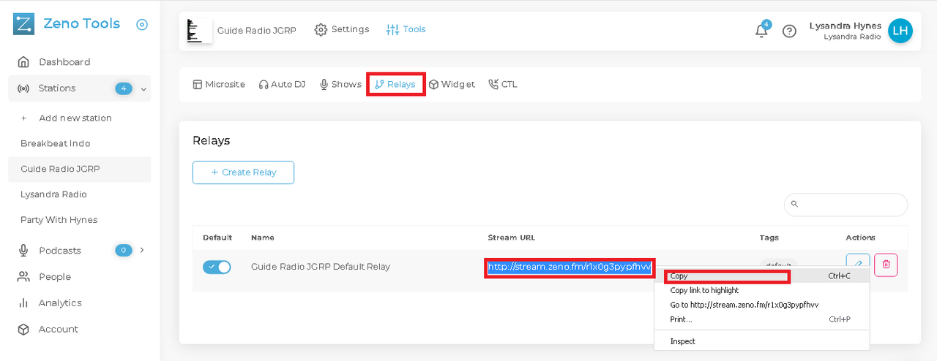The width and height of the screenshot is (937, 361).
Task: Choose Inspect from context menu
Action: click(761, 341)
